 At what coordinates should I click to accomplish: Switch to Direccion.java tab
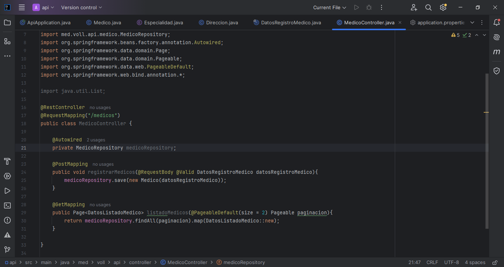(218, 22)
